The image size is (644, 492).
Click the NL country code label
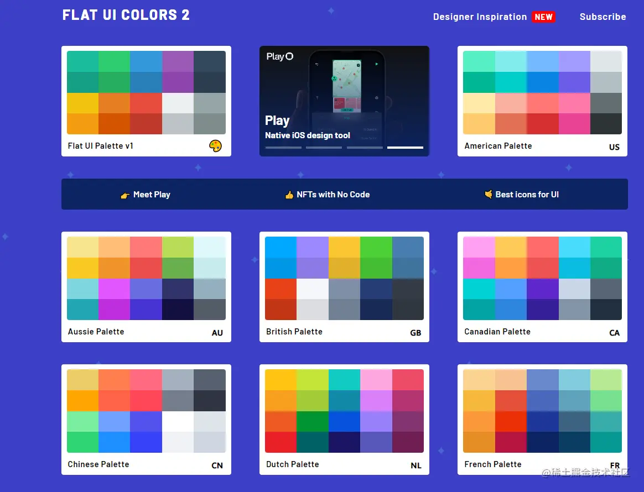click(x=416, y=465)
